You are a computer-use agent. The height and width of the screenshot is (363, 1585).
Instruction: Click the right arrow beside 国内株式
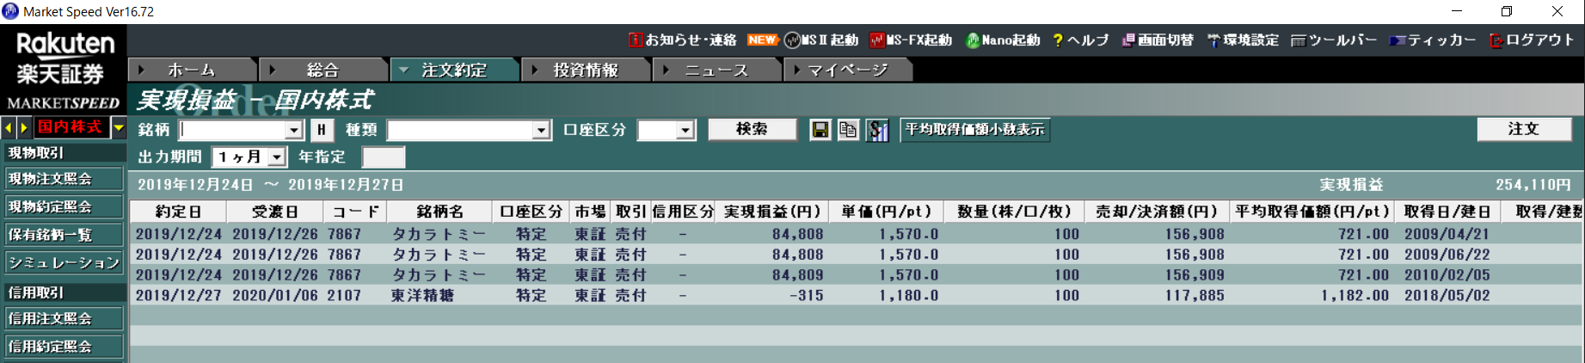click(x=24, y=128)
